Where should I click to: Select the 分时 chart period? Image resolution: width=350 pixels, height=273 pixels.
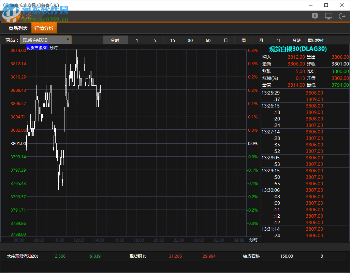[115, 40]
